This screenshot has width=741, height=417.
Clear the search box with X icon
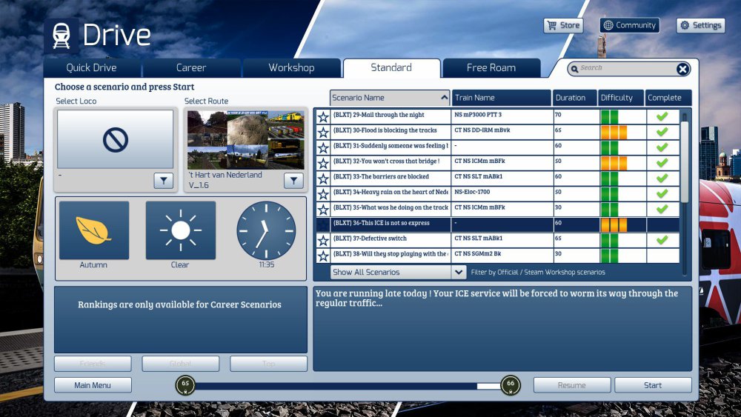(682, 69)
